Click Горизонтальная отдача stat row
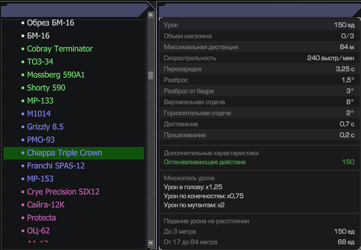 (260, 113)
